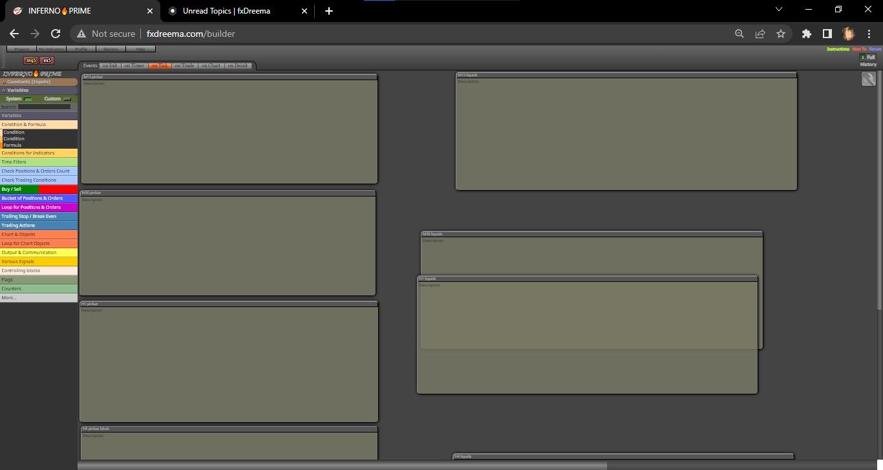Toggle the Custom variables switch
This screenshot has width=883, height=470.
pyautogui.click(x=67, y=99)
